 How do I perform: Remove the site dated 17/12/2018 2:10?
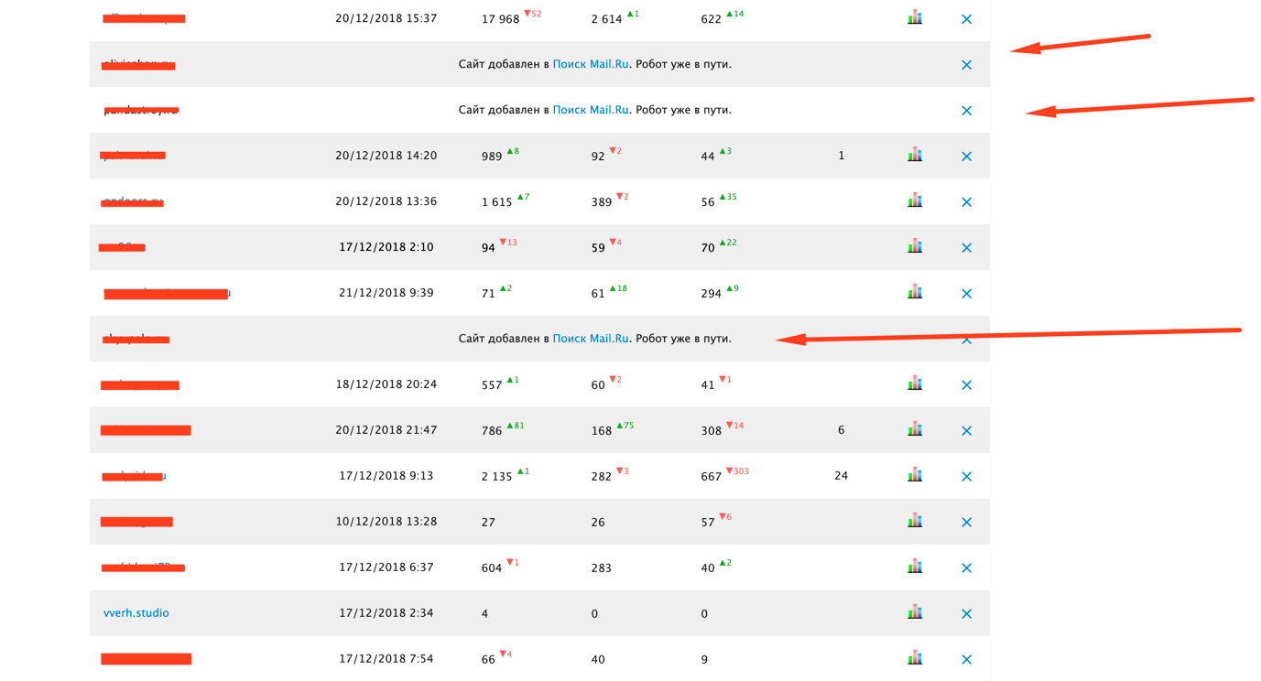click(x=966, y=248)
